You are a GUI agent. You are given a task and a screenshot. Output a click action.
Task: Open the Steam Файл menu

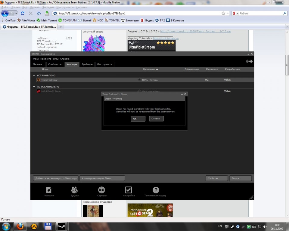click(x=36, y=59)
